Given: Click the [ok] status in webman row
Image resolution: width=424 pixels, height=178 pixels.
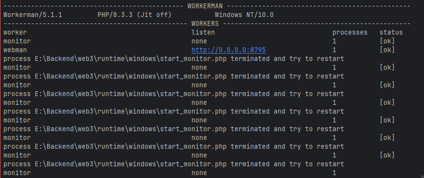Looking at the screenshot, I should click(387, 50).
